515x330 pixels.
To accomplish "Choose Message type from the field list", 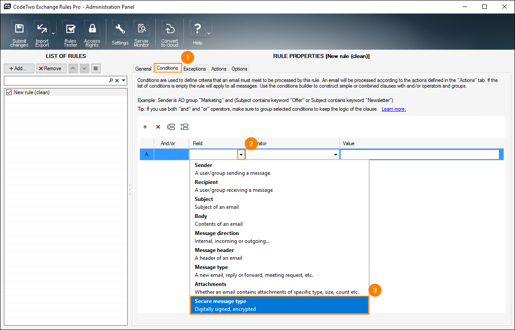I will point(280,271).
